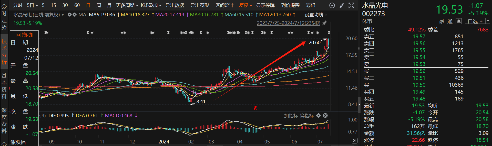The width and height of the screenshot is (492, 146).
Task: Enter fullscreen chart mode
Action: (351, 5)
